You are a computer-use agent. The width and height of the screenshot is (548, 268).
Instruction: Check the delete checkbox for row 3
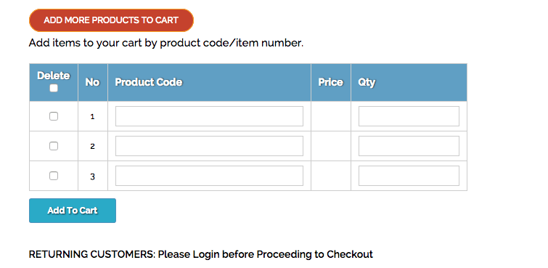(x=54, y=176)
